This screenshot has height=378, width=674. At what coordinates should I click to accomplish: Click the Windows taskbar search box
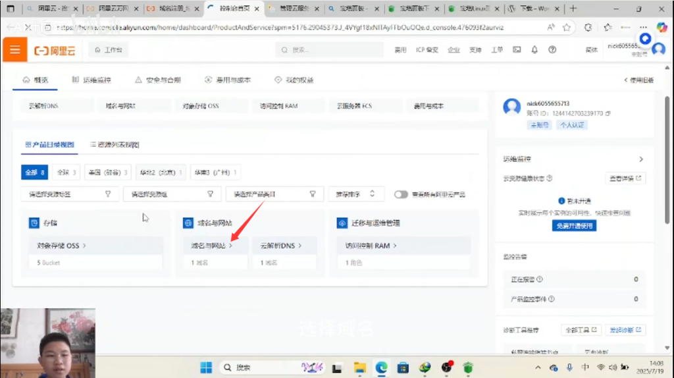click(272, 367)
